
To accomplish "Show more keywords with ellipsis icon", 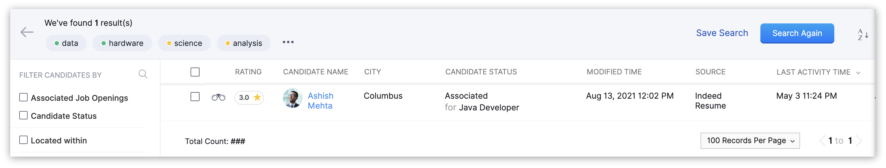I will click(288, 42).
